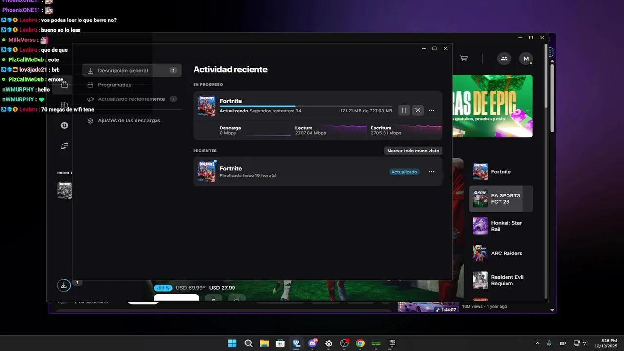Select Fortnite in the store carousel list

tap(501, 172)
